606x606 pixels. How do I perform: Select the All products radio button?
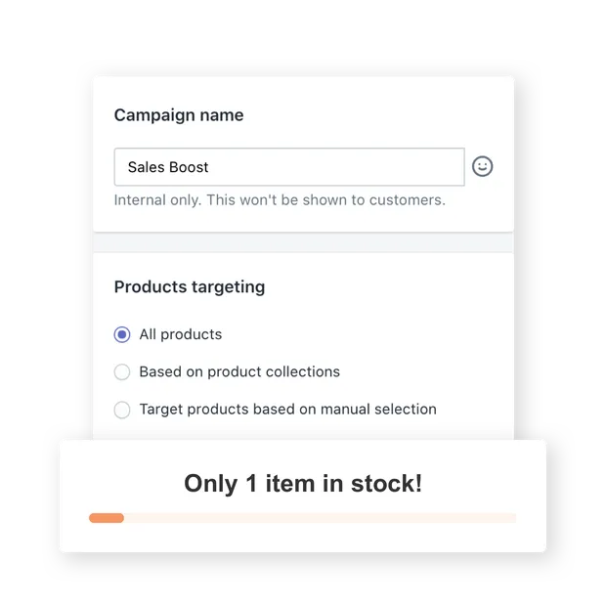point(122,334)
